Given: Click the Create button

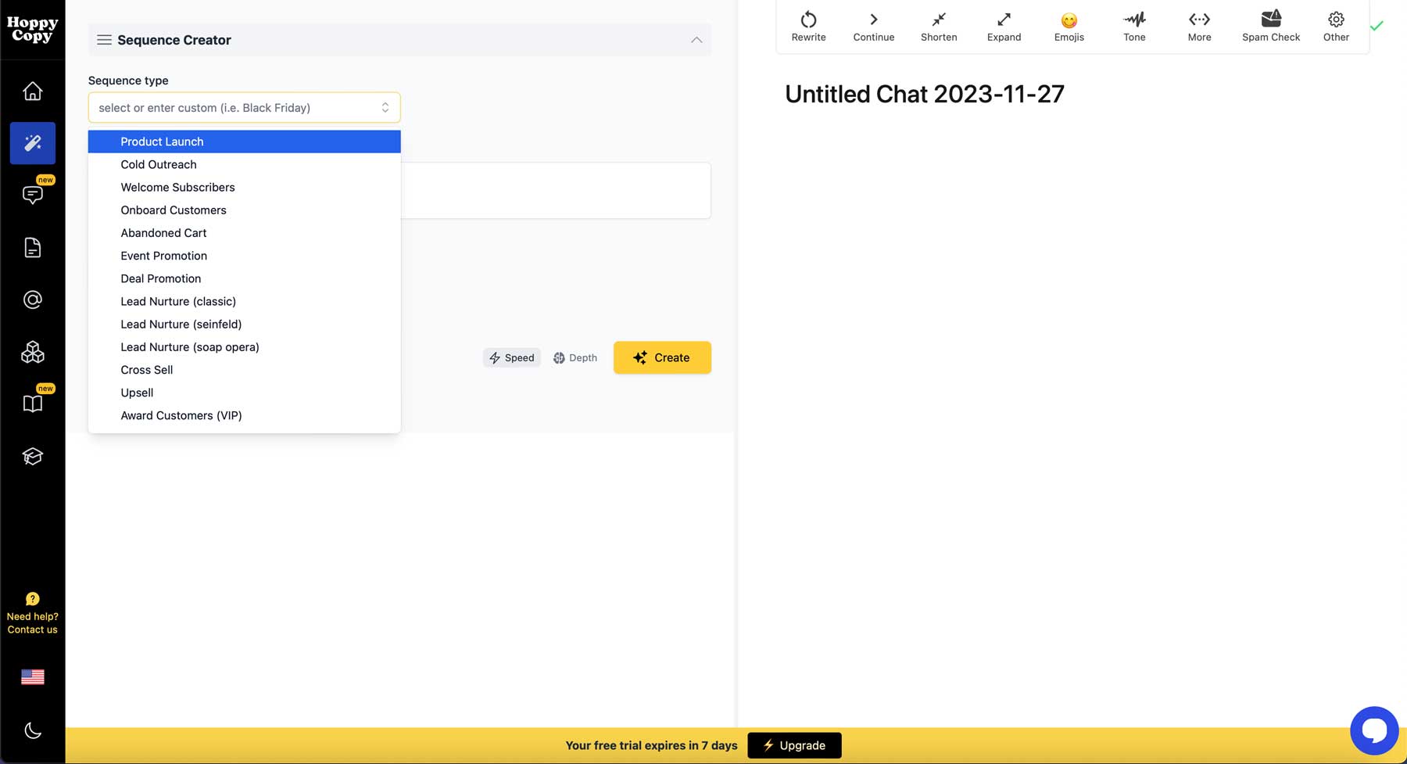Looking at the screenshot, I should tap(661, 357).
